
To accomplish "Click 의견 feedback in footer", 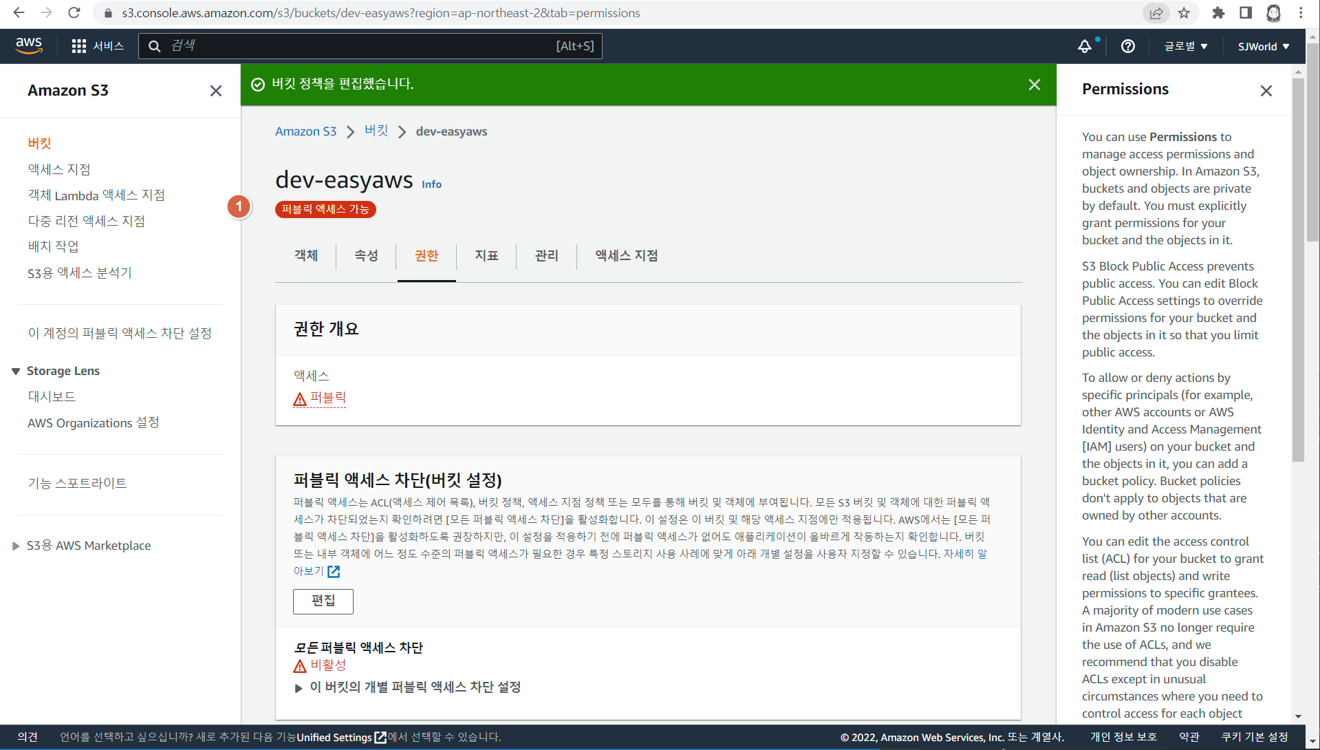I will (28, 738).
